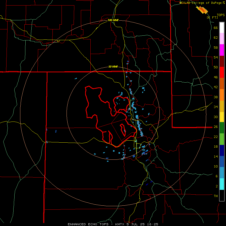Click 'ENHANCED ECHO TOPS' in the bottom caption
The image size is (226, 226).
pos(88,224)
